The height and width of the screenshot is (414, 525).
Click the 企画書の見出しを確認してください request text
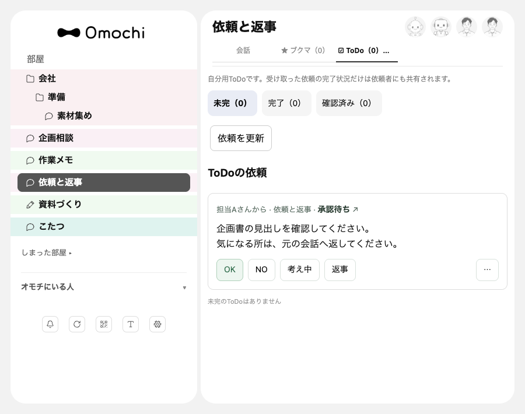293,229
